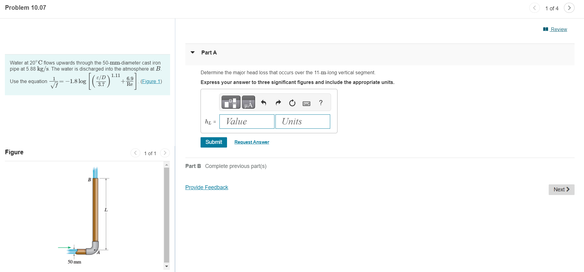Click the 'Part B' label
Viewport: 584px width, 272px height.
(193, 166)
